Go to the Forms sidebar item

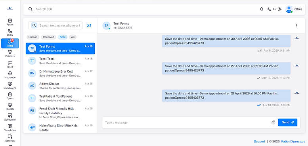(x=10, y=96)
